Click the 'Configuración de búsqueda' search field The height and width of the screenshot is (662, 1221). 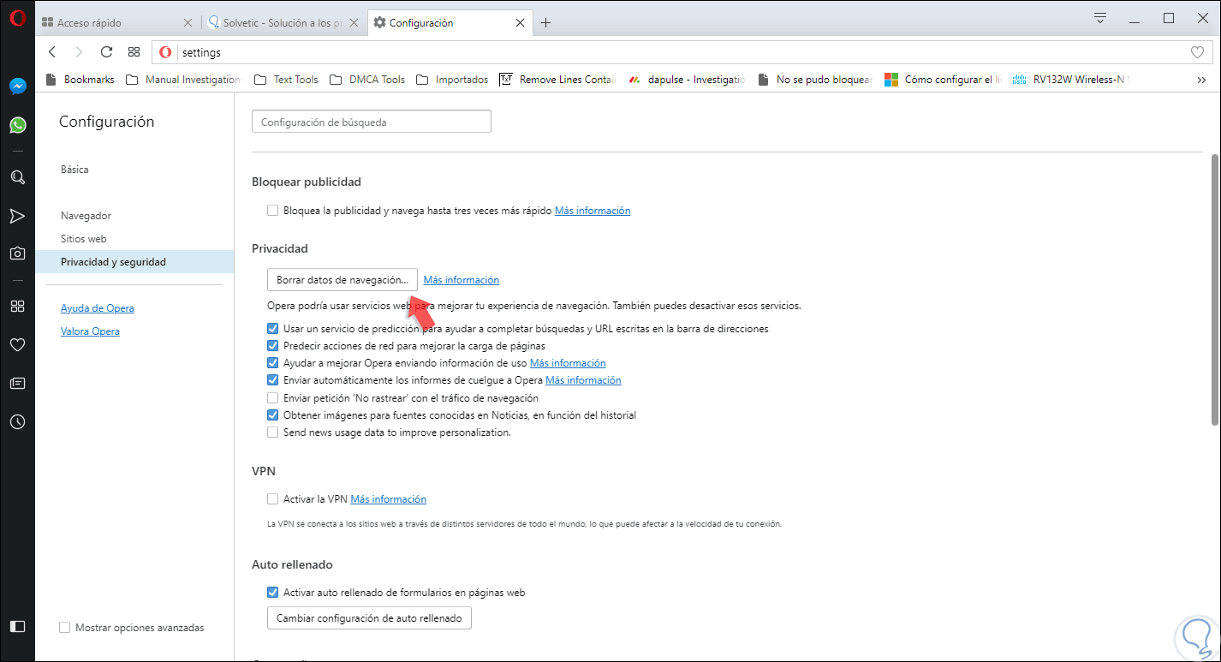pyautogui.click(x=372, y=122)
